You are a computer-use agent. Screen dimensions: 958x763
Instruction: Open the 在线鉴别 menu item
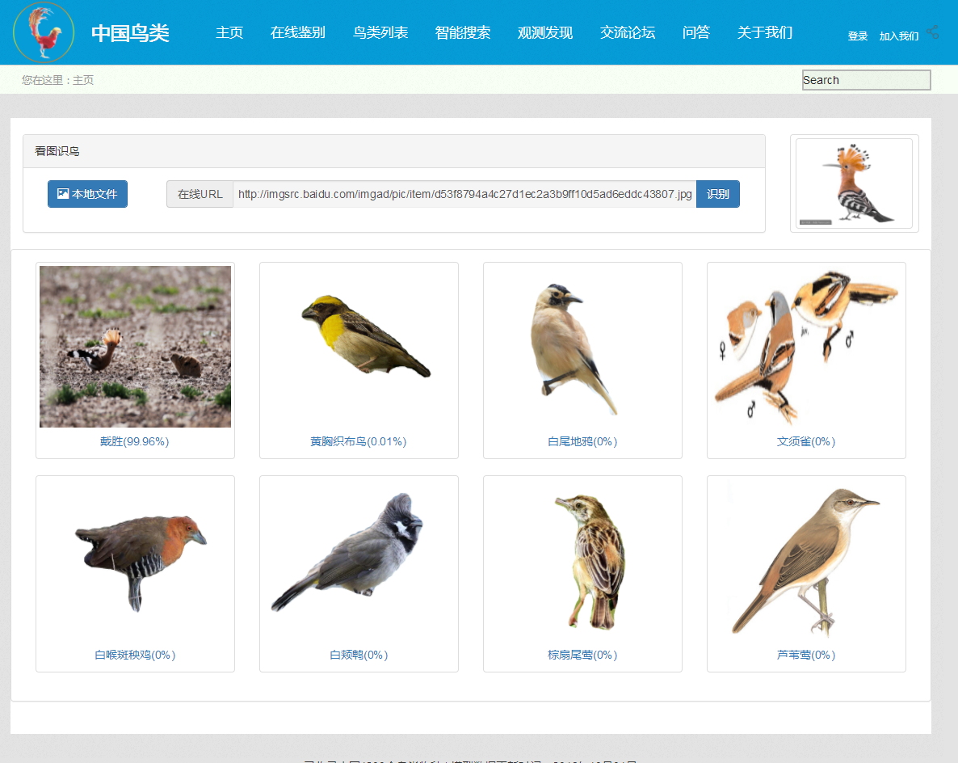297,32
